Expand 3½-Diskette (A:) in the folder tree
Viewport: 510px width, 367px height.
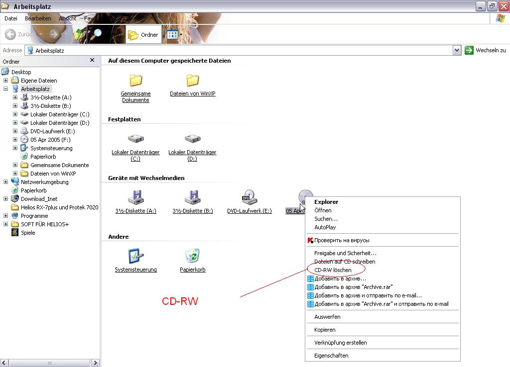click(x=15, y=97)
